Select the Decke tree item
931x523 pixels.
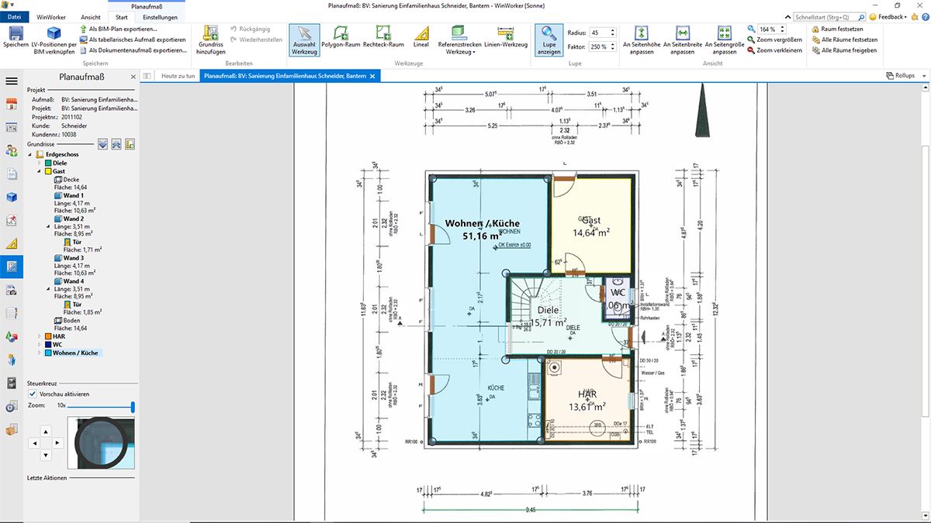(67, 179)
